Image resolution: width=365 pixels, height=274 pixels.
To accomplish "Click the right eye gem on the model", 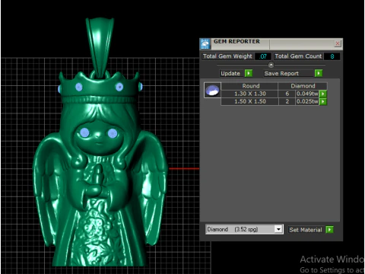I will [x=113, y=133].
